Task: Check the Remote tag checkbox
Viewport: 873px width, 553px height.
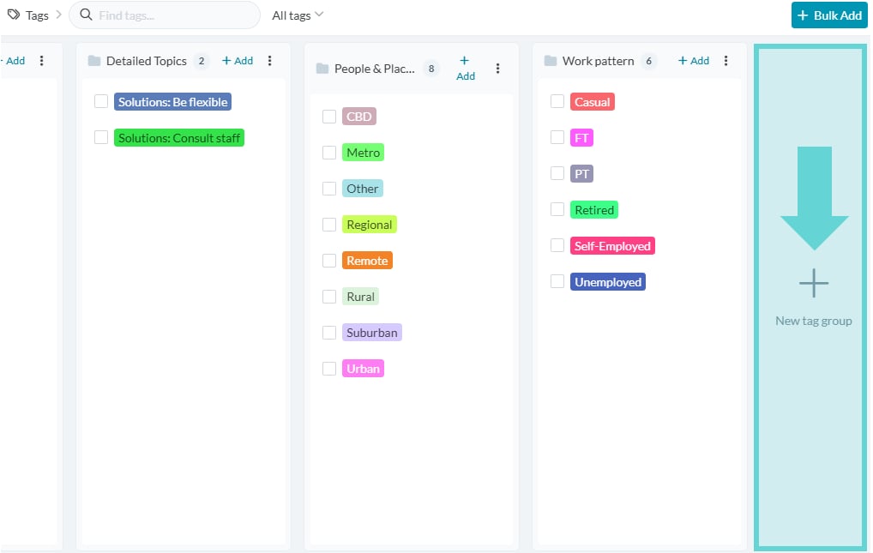Action: (329, 261)
